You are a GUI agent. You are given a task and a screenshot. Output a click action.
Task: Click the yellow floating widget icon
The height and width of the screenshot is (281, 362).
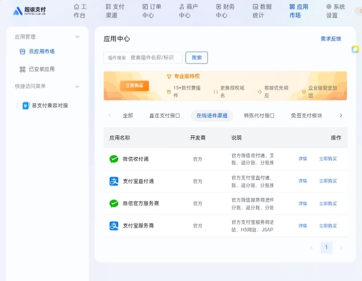click(355, 49)
